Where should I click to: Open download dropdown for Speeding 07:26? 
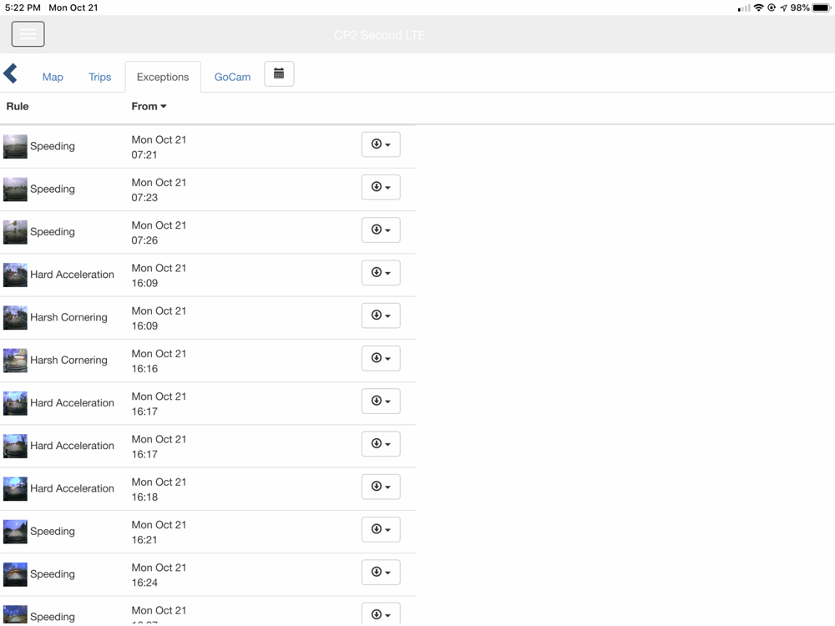[381, 230]
